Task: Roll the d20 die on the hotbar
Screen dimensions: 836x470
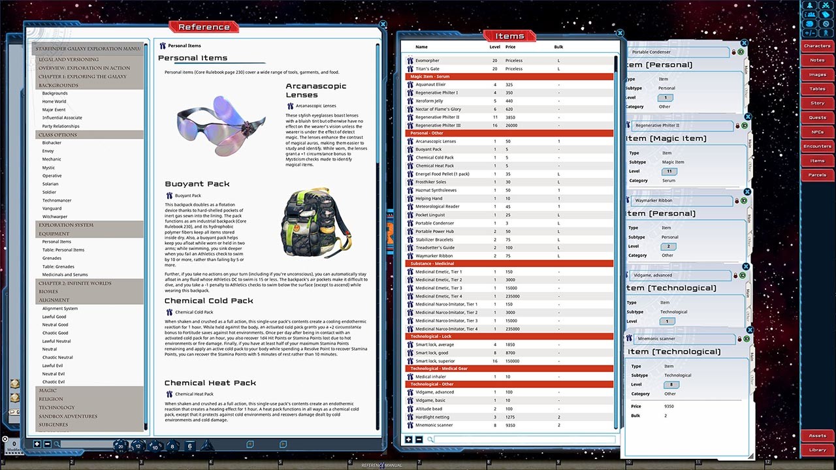Action: coord(120,446)
